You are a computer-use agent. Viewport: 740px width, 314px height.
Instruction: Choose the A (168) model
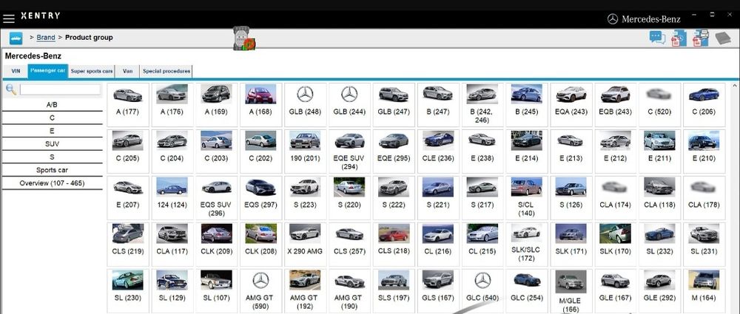click(260, 104)
